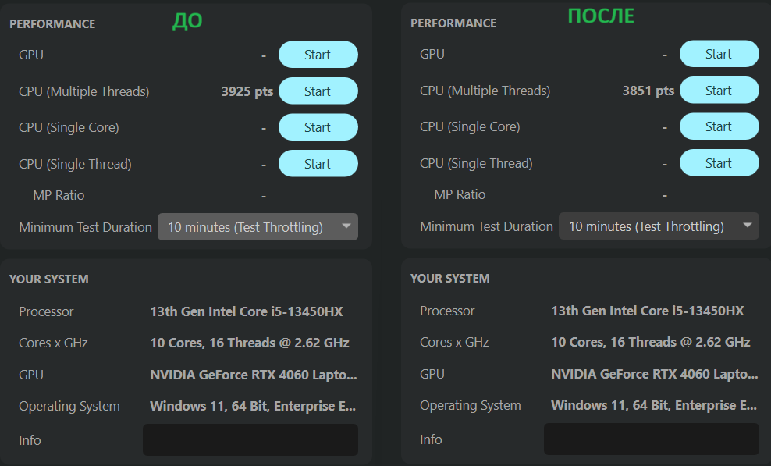Start the GPU test in the right panel
The width and height of the screenshot is (771, 466).
719,54
